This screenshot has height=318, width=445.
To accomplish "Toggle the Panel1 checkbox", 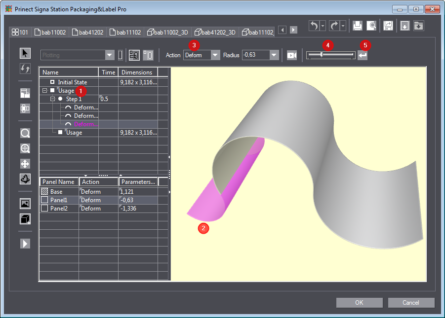I will point(44,200).
